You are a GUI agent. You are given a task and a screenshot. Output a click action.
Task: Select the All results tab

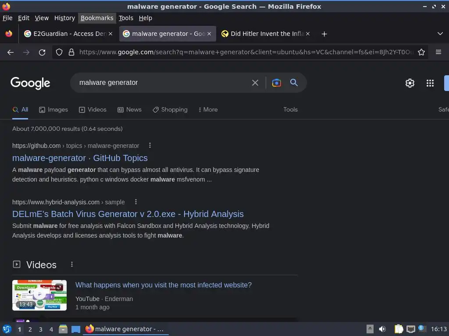pos(20,110)
